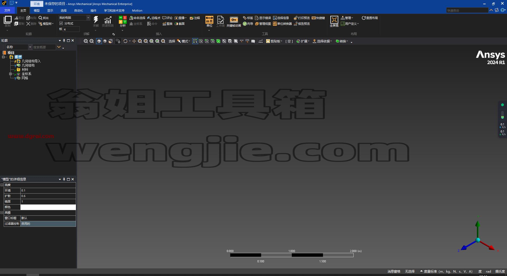Screen dimensions: 507x276
Task: Expand the 坐标系 tree node
Action: [x=11, y=74]
